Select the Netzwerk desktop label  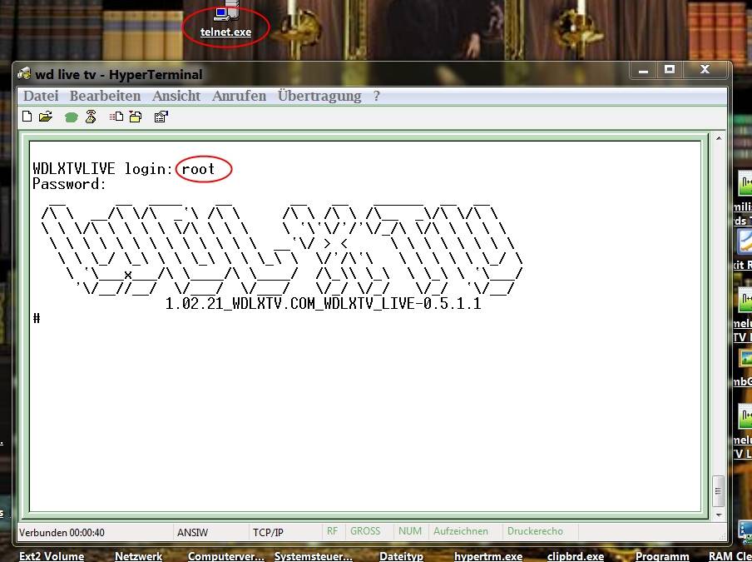139,556
